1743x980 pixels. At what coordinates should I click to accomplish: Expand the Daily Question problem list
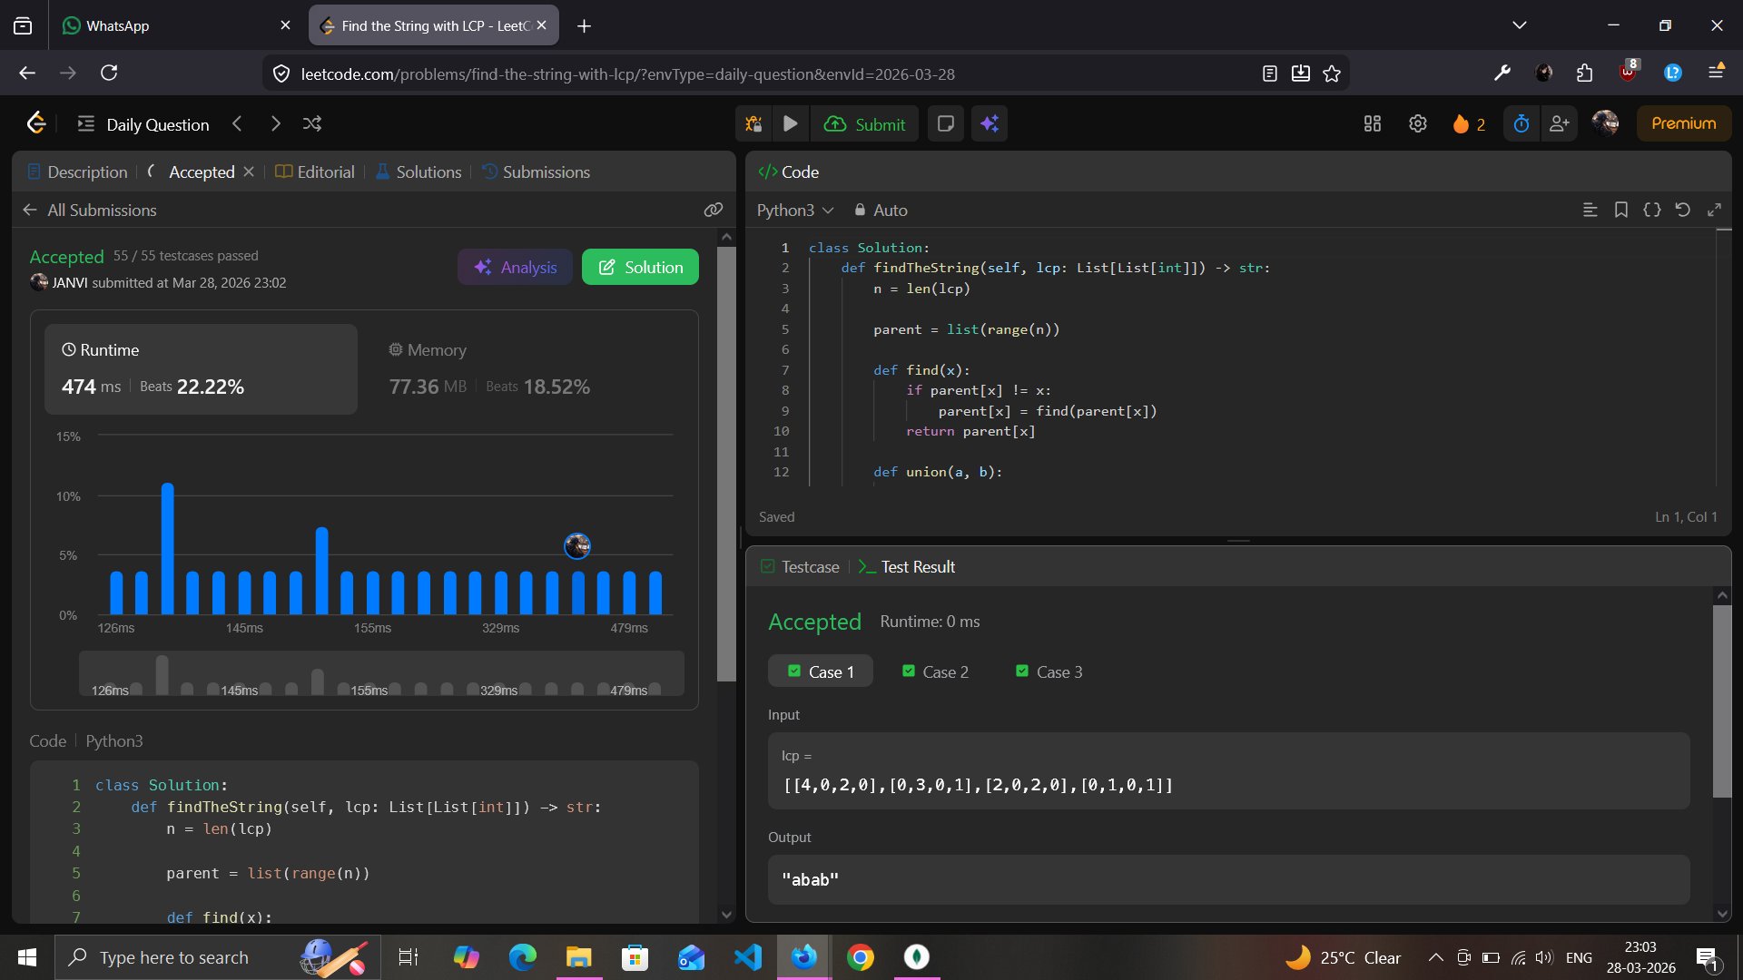pyautogui.click(x=143, y=124)
